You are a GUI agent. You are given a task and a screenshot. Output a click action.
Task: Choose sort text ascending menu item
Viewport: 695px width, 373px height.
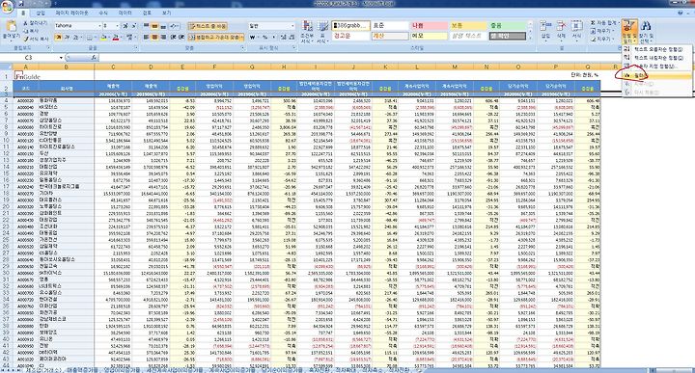[657, 49]
